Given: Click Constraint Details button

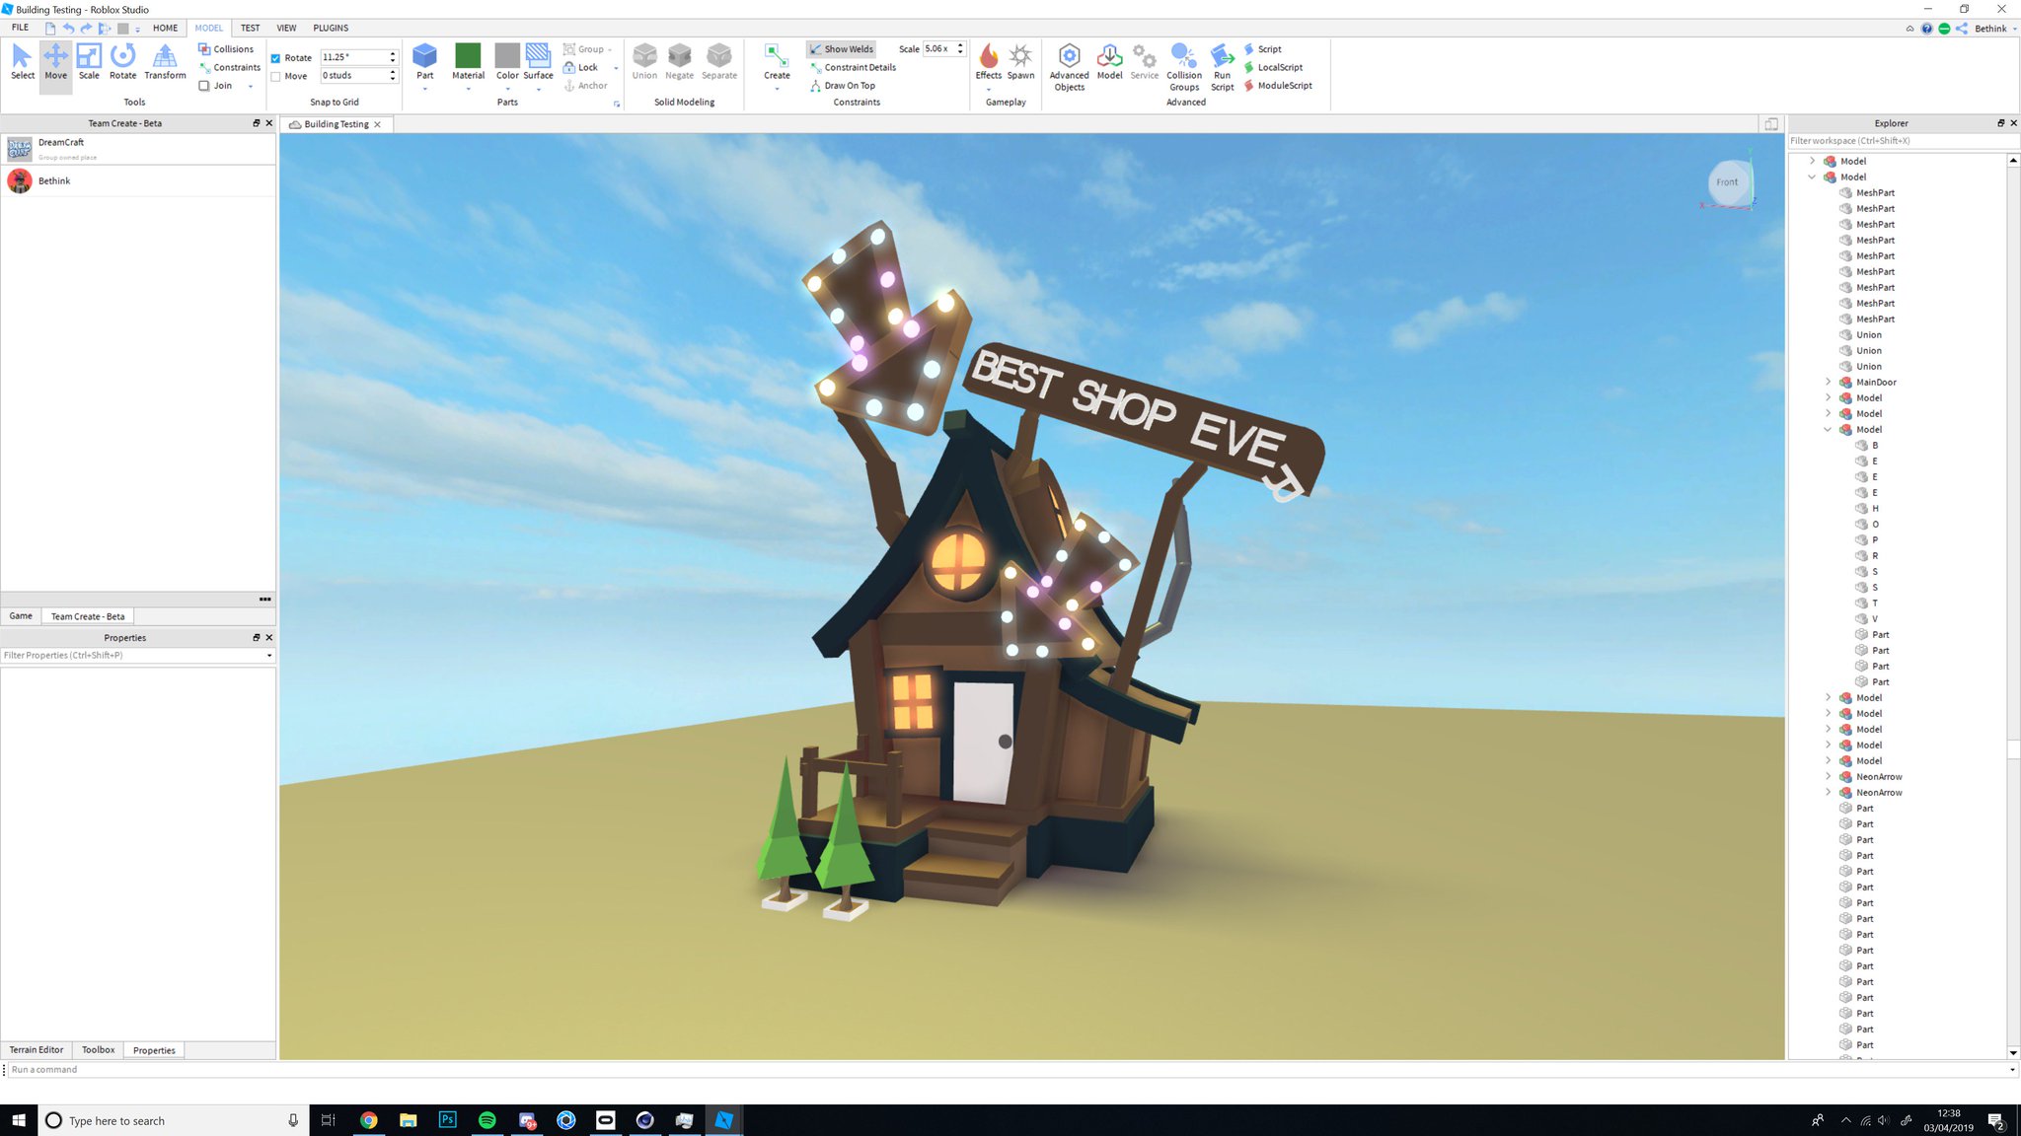Looking at the screenshot, I should (853, 67).
